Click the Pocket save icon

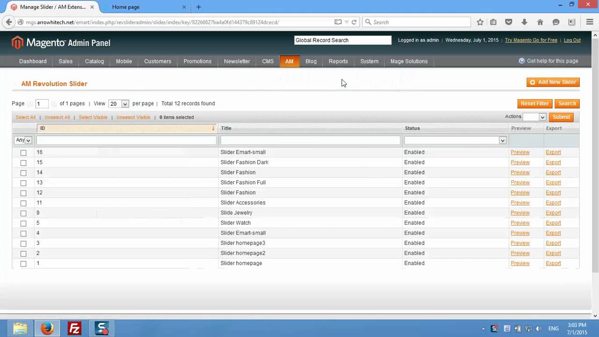[509, 22]
